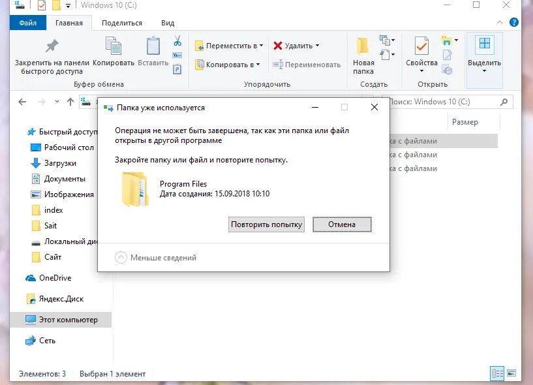This screenshot has width=533, height=385.
Task: Click the Pin to Quick access icon
Action: (x=52, y=46)
